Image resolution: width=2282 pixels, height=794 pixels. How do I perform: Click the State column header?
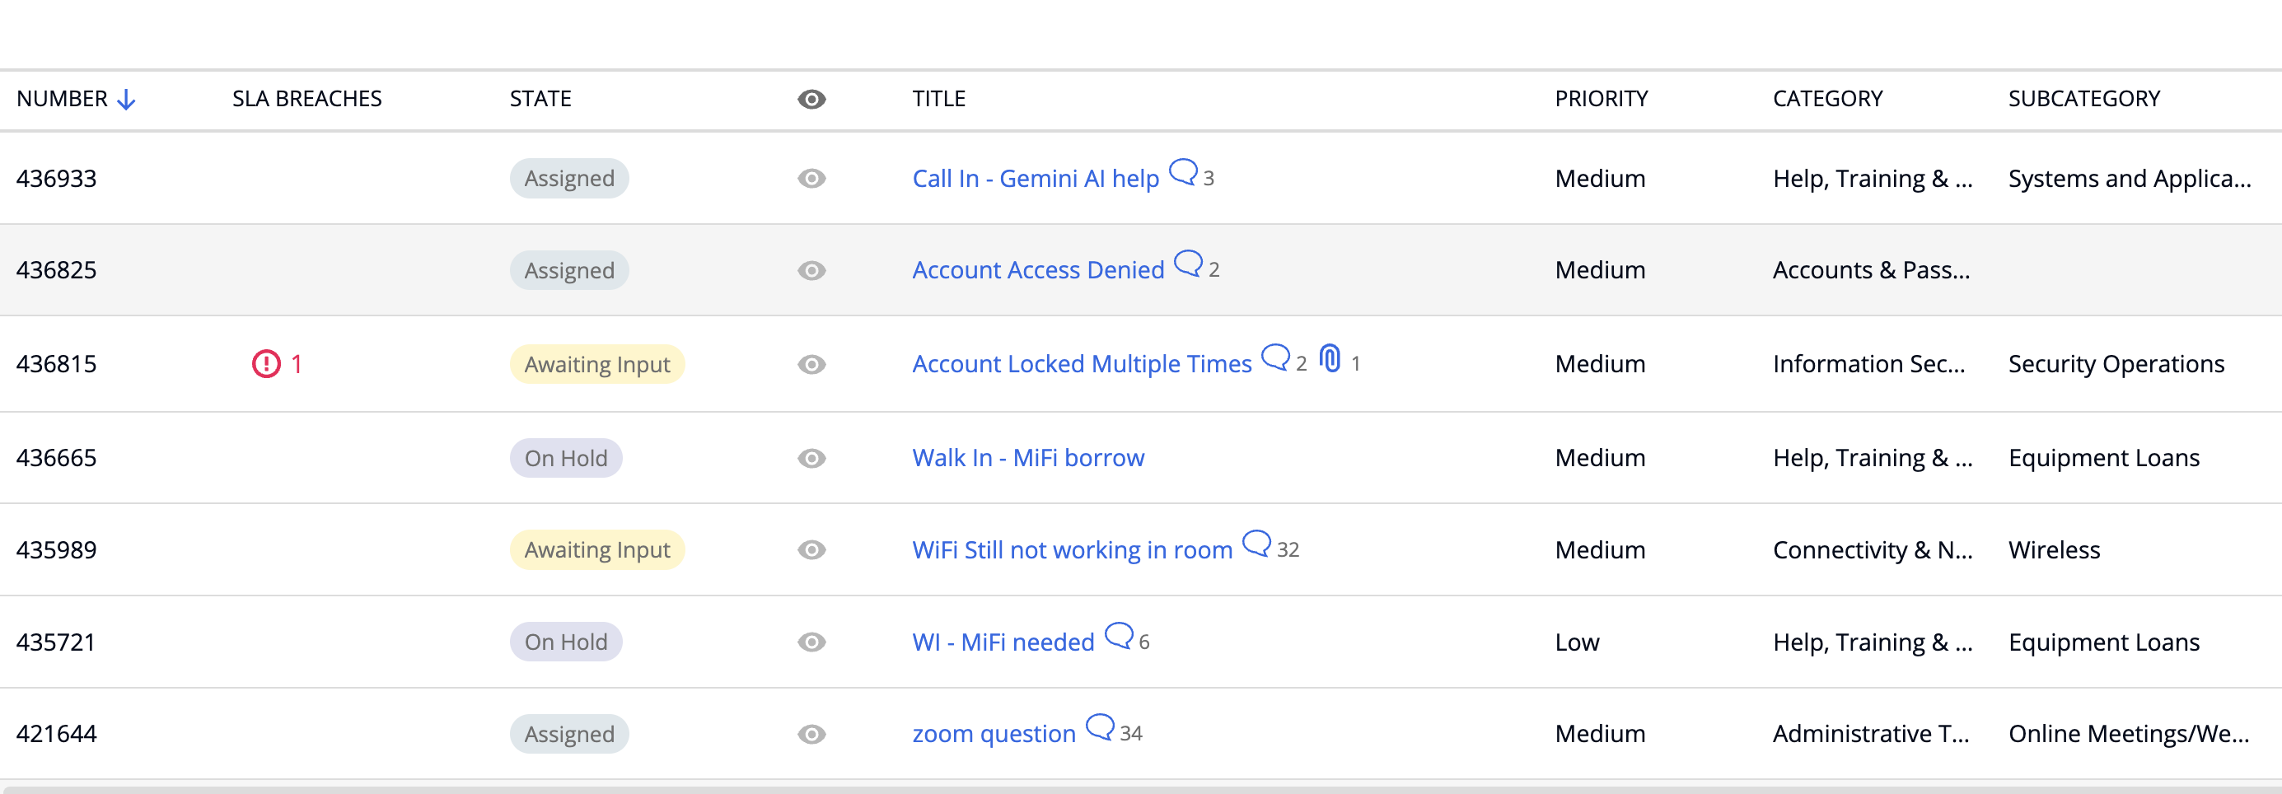coord(540,98)
